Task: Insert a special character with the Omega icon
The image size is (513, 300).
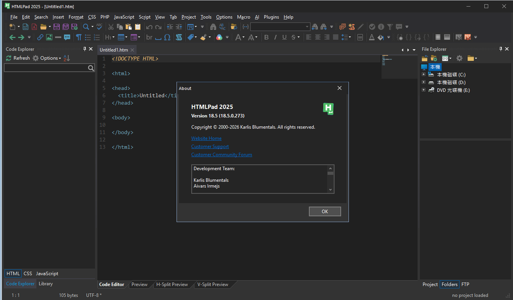Action: point(167,37)
